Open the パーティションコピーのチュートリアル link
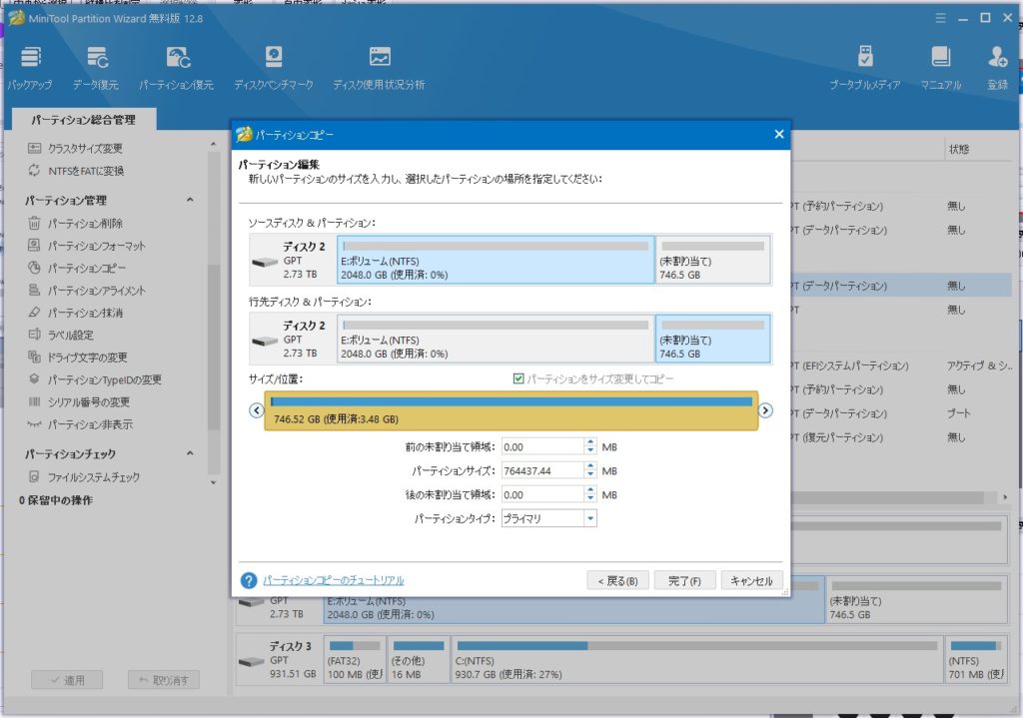Screen dimensions: 1023x718 coord(334,580)
